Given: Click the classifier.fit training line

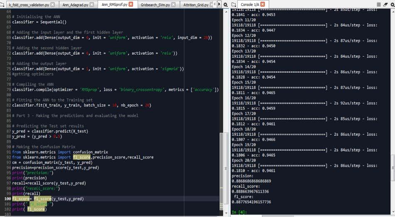Looking at the screenshot, I should [81, 105].
